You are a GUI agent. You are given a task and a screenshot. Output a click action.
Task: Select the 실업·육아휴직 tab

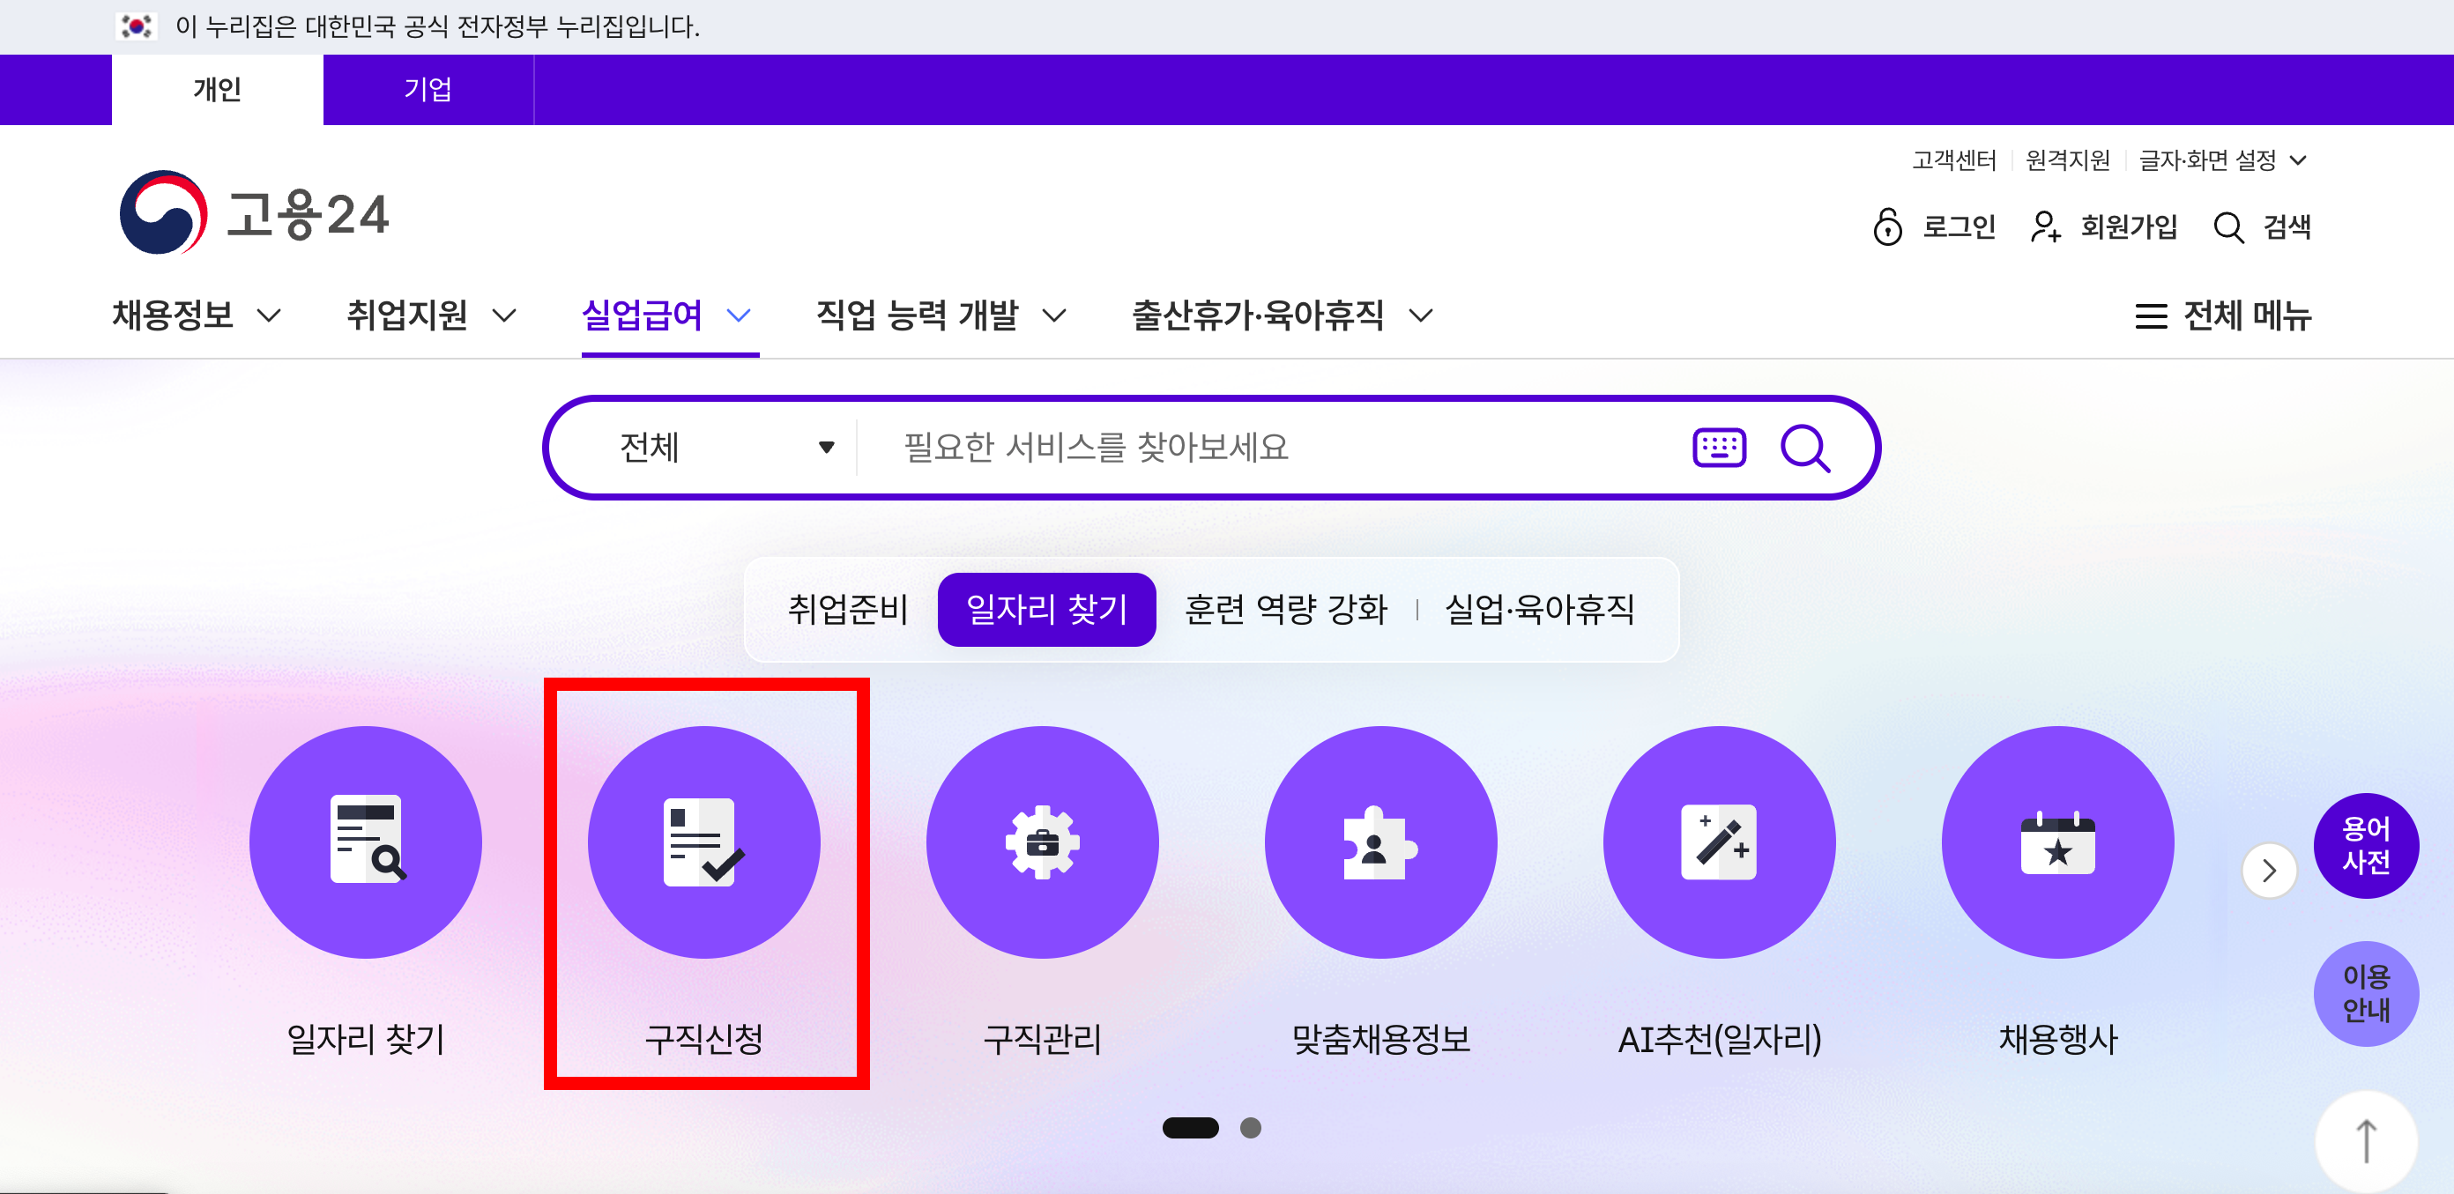[1539, 610]
